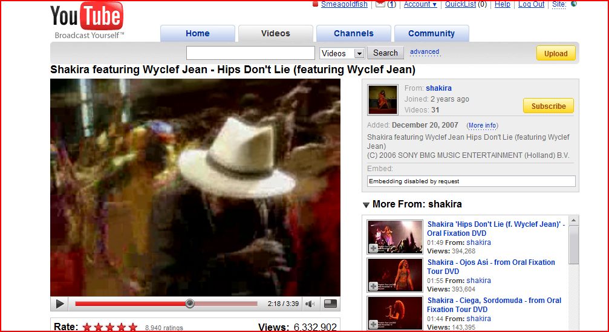The image size is (609, 332).
Task: Click the up arrow of the related videos scrollbar
Action: click(574, 221)
